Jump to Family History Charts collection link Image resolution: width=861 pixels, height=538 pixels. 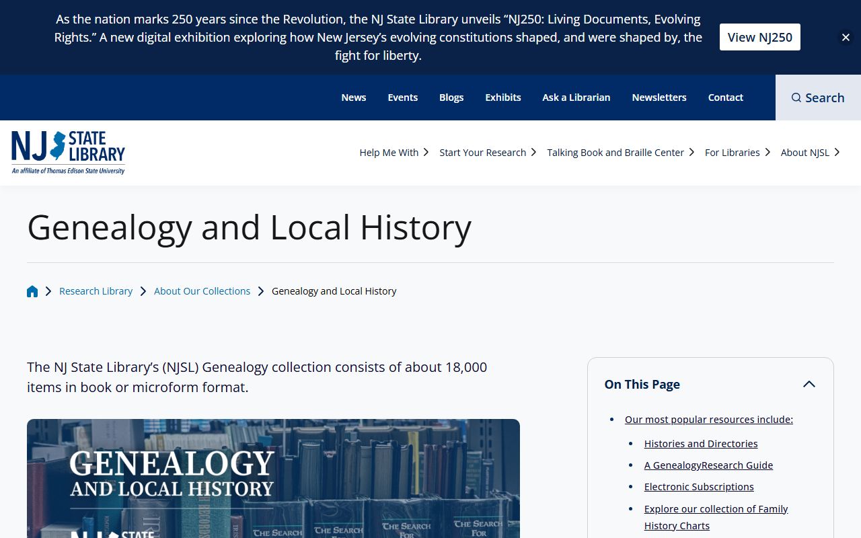pos(716,517)
